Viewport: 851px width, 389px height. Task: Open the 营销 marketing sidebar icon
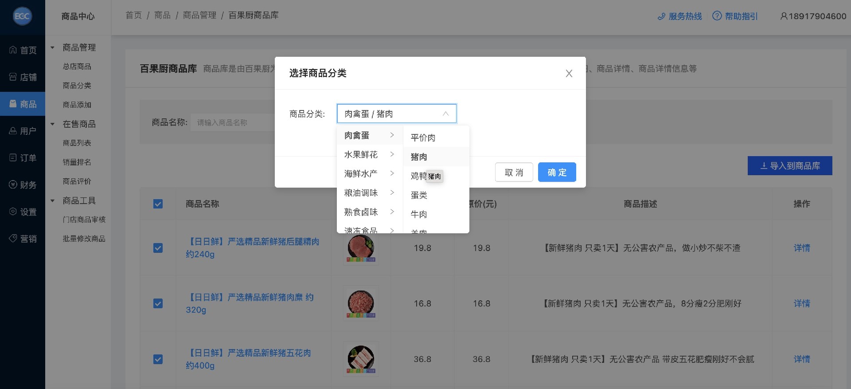click(13, 239)
